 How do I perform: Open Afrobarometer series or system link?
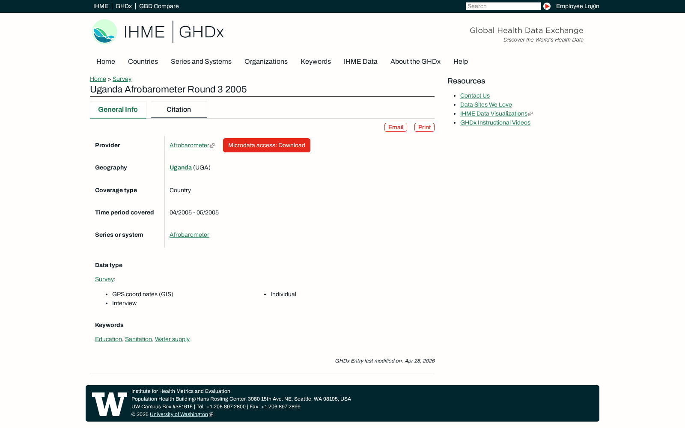click(189, 235)
